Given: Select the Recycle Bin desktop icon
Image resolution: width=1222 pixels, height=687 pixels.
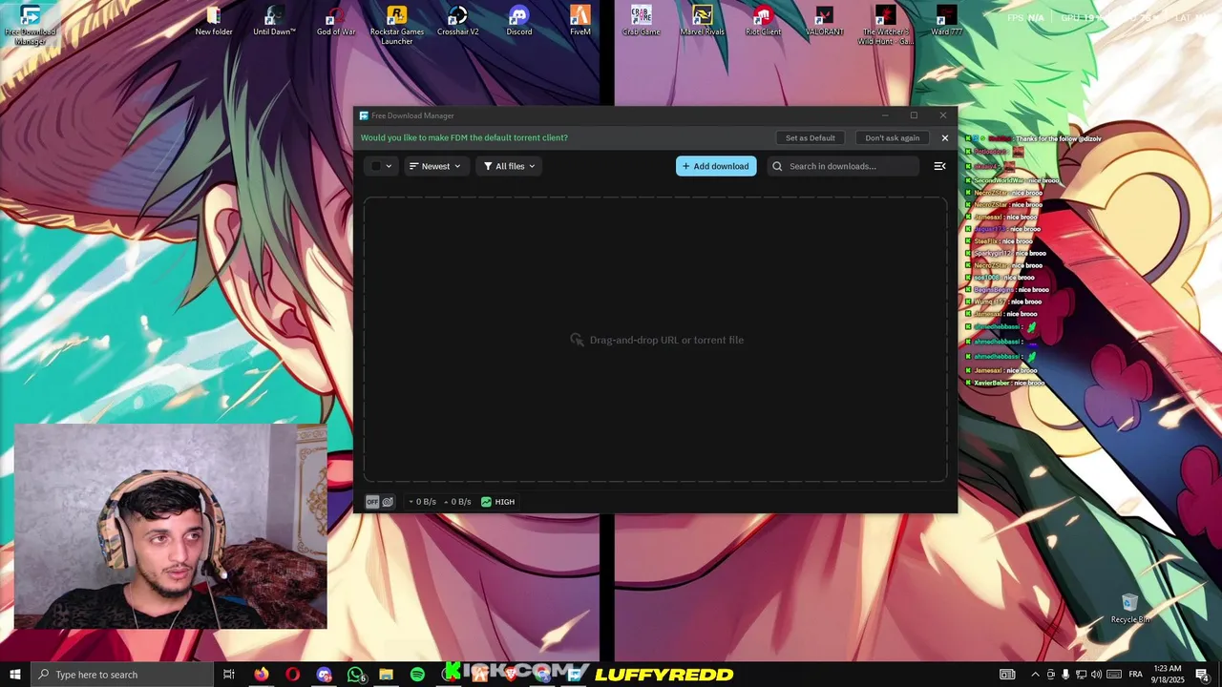Looking at the screenshot, I should [x=1129, y=609].
